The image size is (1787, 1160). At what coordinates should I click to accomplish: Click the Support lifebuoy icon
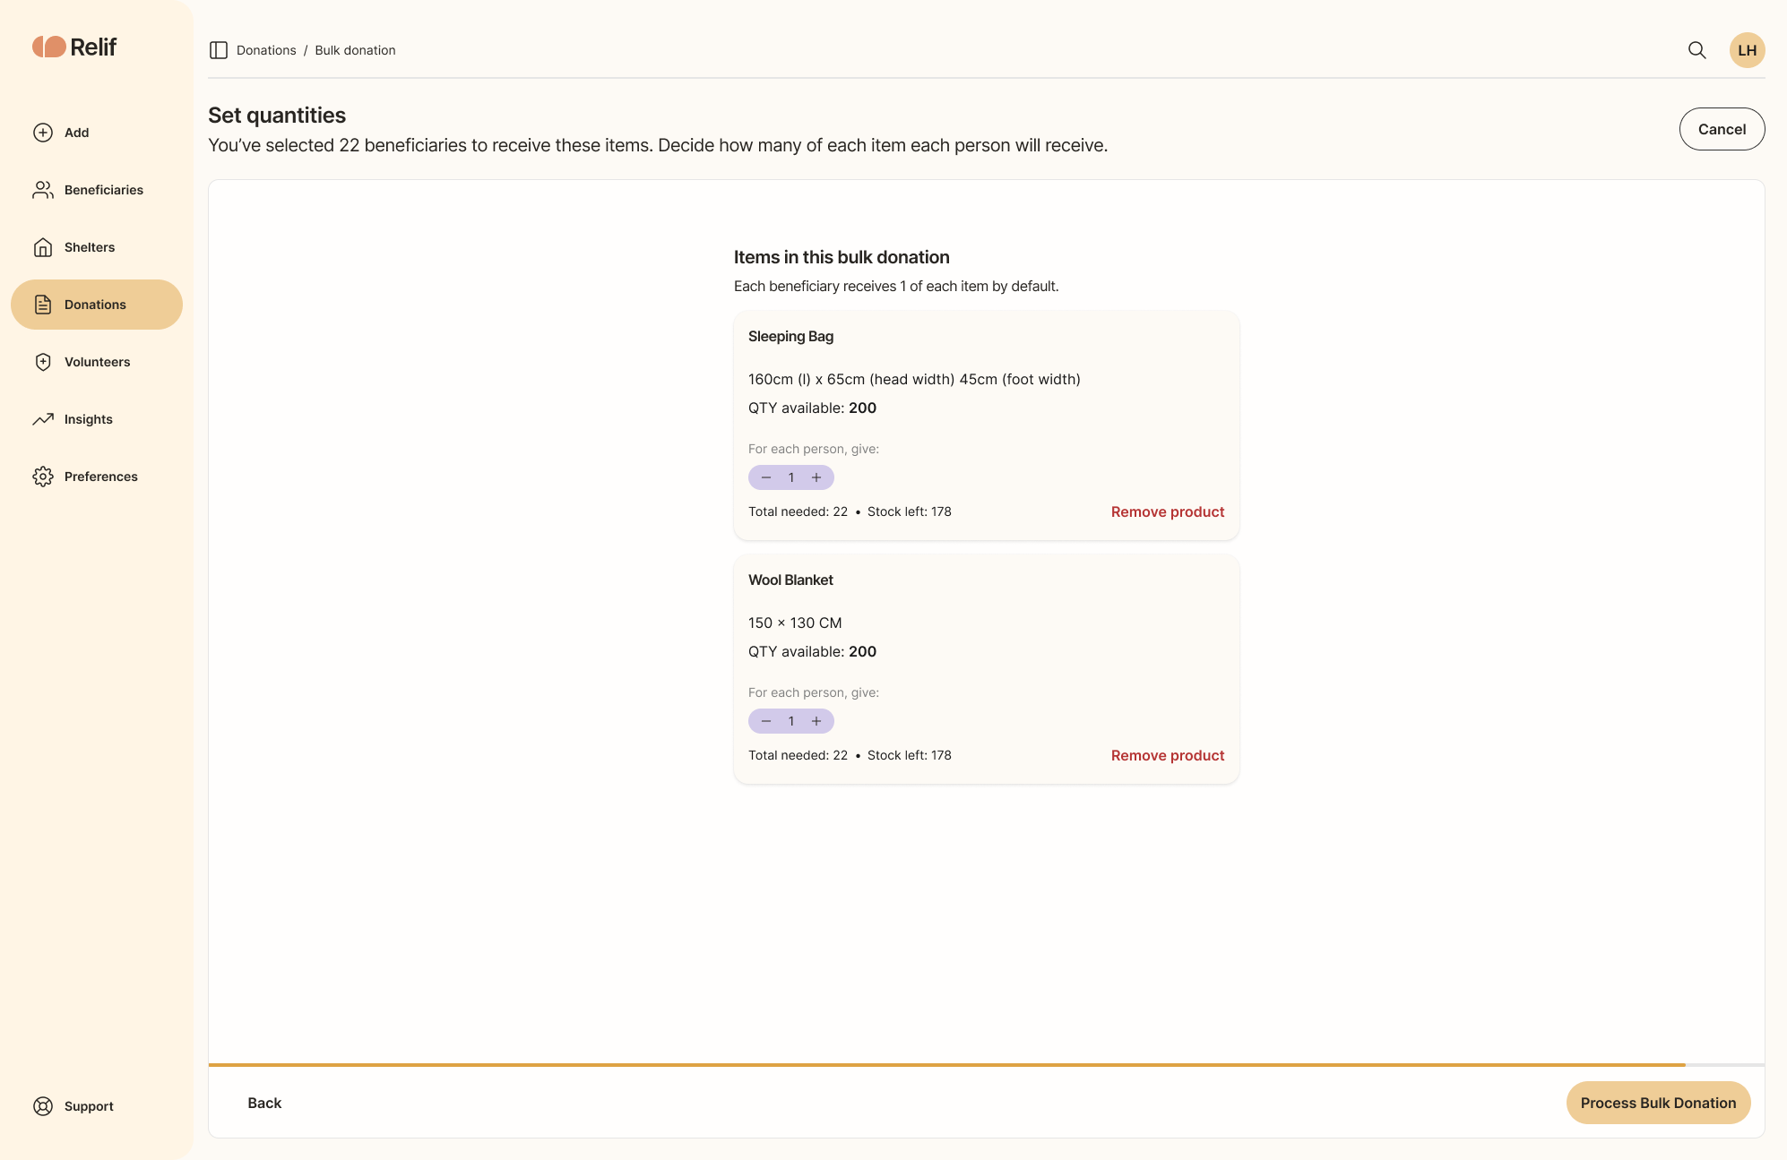pyautogui.click(x=43, y=1106)
